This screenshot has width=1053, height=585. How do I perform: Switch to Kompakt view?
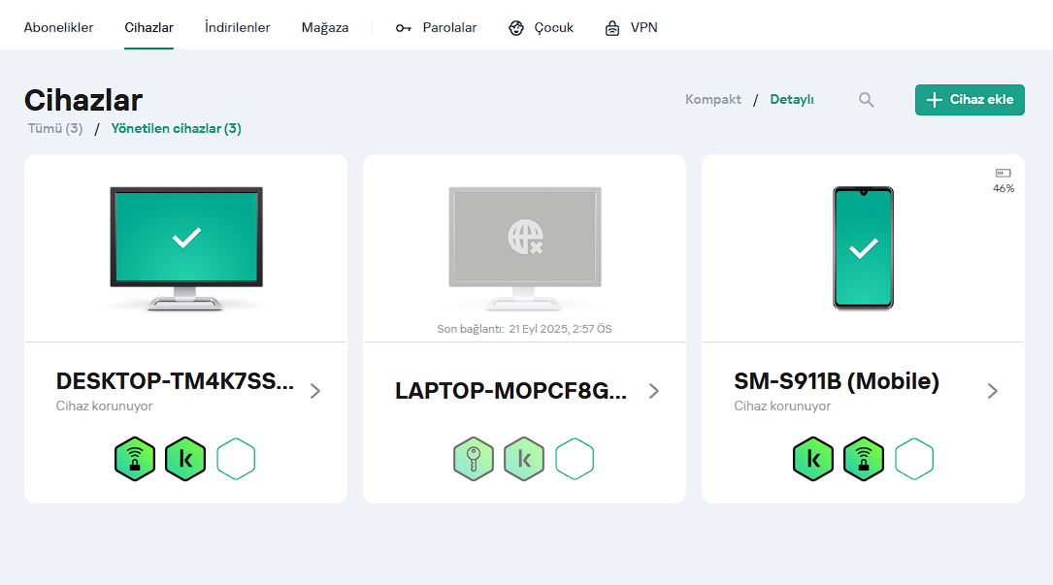click(713, 99)
